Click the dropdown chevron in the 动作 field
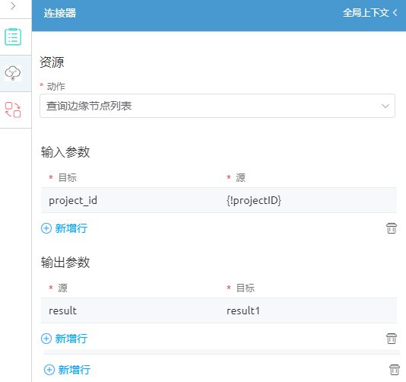The width and height of the screenshot is (406, 382). [x=385, y=106]
